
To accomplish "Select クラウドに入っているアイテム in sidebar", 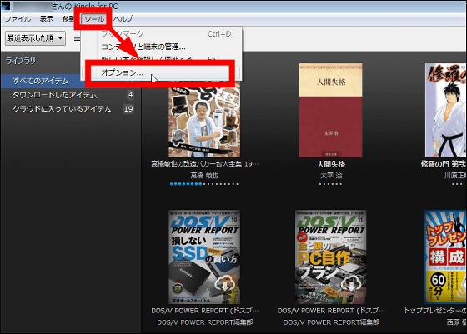I will (62, 109).
